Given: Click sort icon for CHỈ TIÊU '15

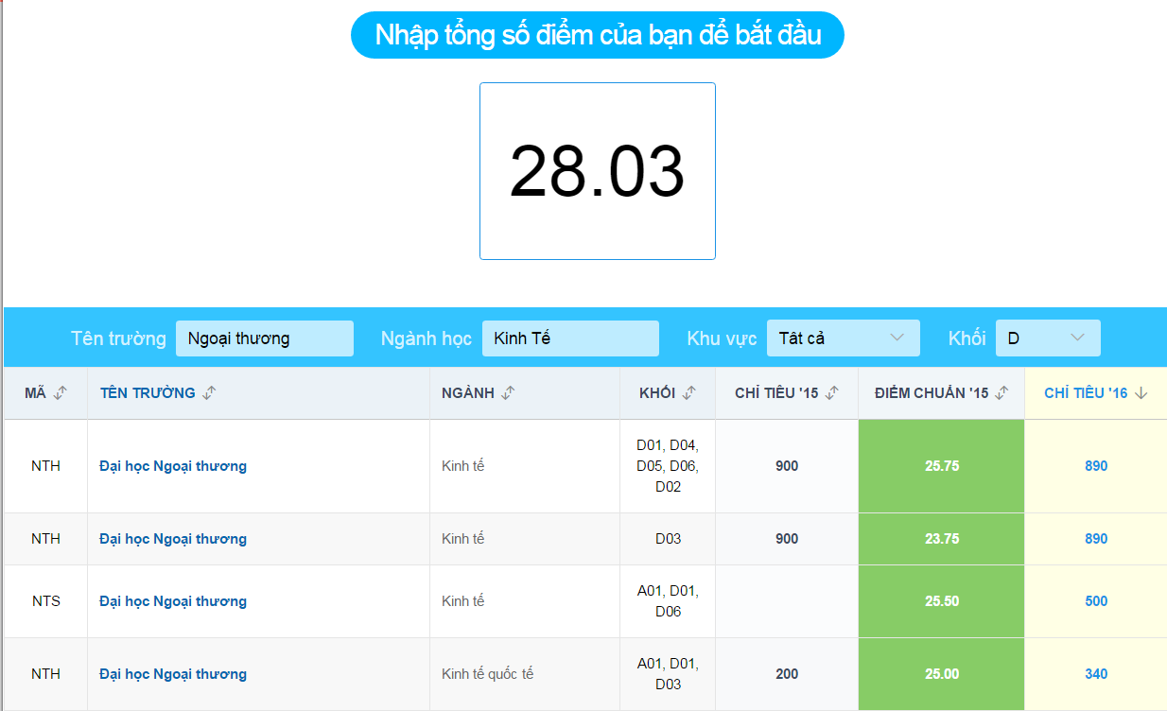Looking at the screenshot, I should pos(832,393).
